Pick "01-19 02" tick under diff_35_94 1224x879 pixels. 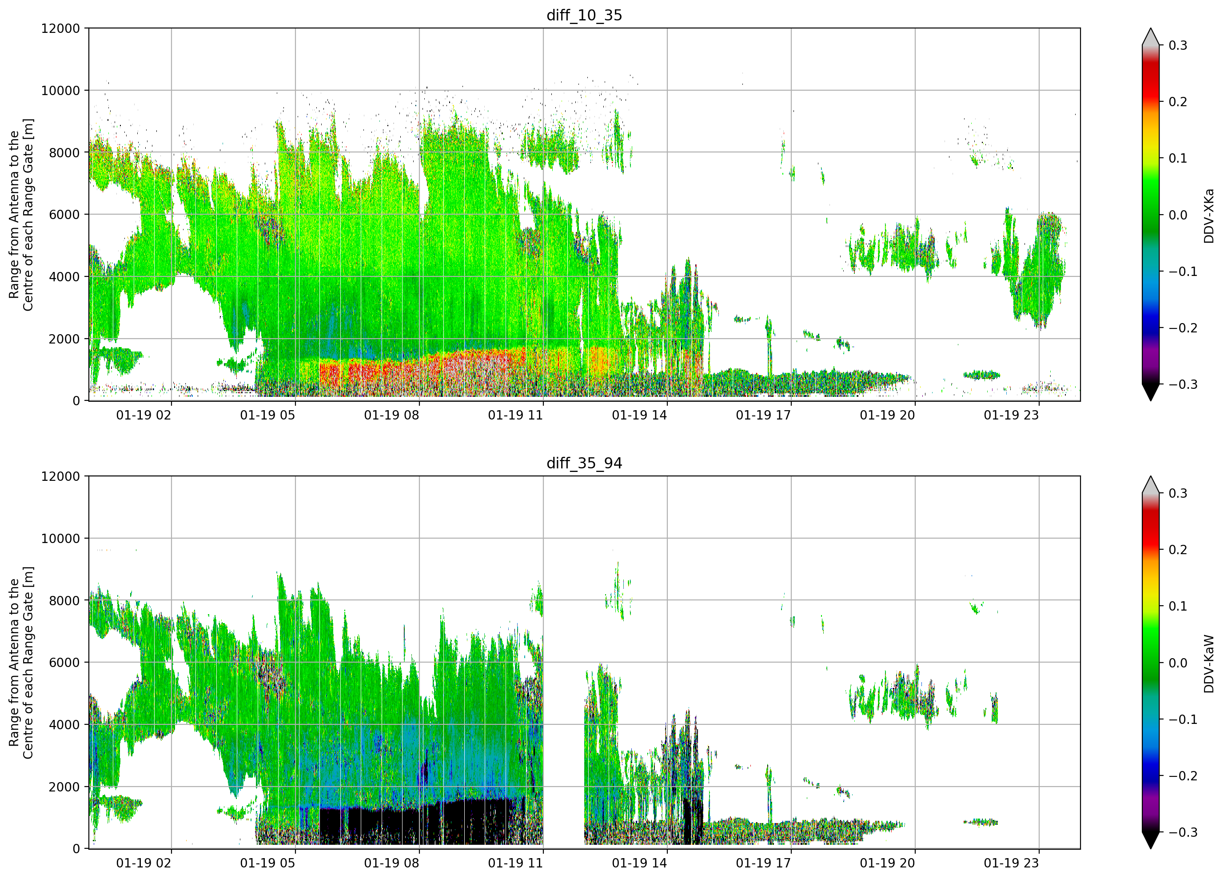pyautogui.click(x=144, y=863)
